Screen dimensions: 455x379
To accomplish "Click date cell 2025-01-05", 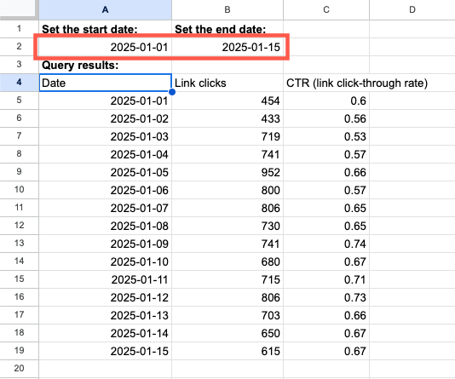I will (x=106, y=172).
